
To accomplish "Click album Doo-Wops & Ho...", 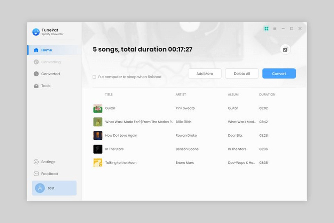I will [x=241, y=163].
